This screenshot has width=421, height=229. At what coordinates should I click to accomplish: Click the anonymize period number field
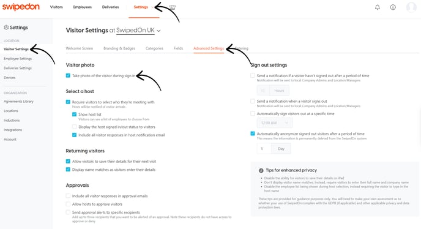pos(264,149)
